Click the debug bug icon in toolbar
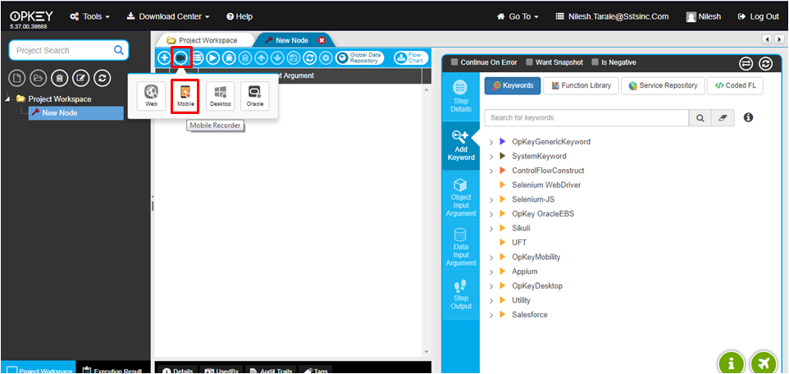Image resolution: width=789 pixels, height=374 pixels. pyautogui.click(x=229, y=58)
